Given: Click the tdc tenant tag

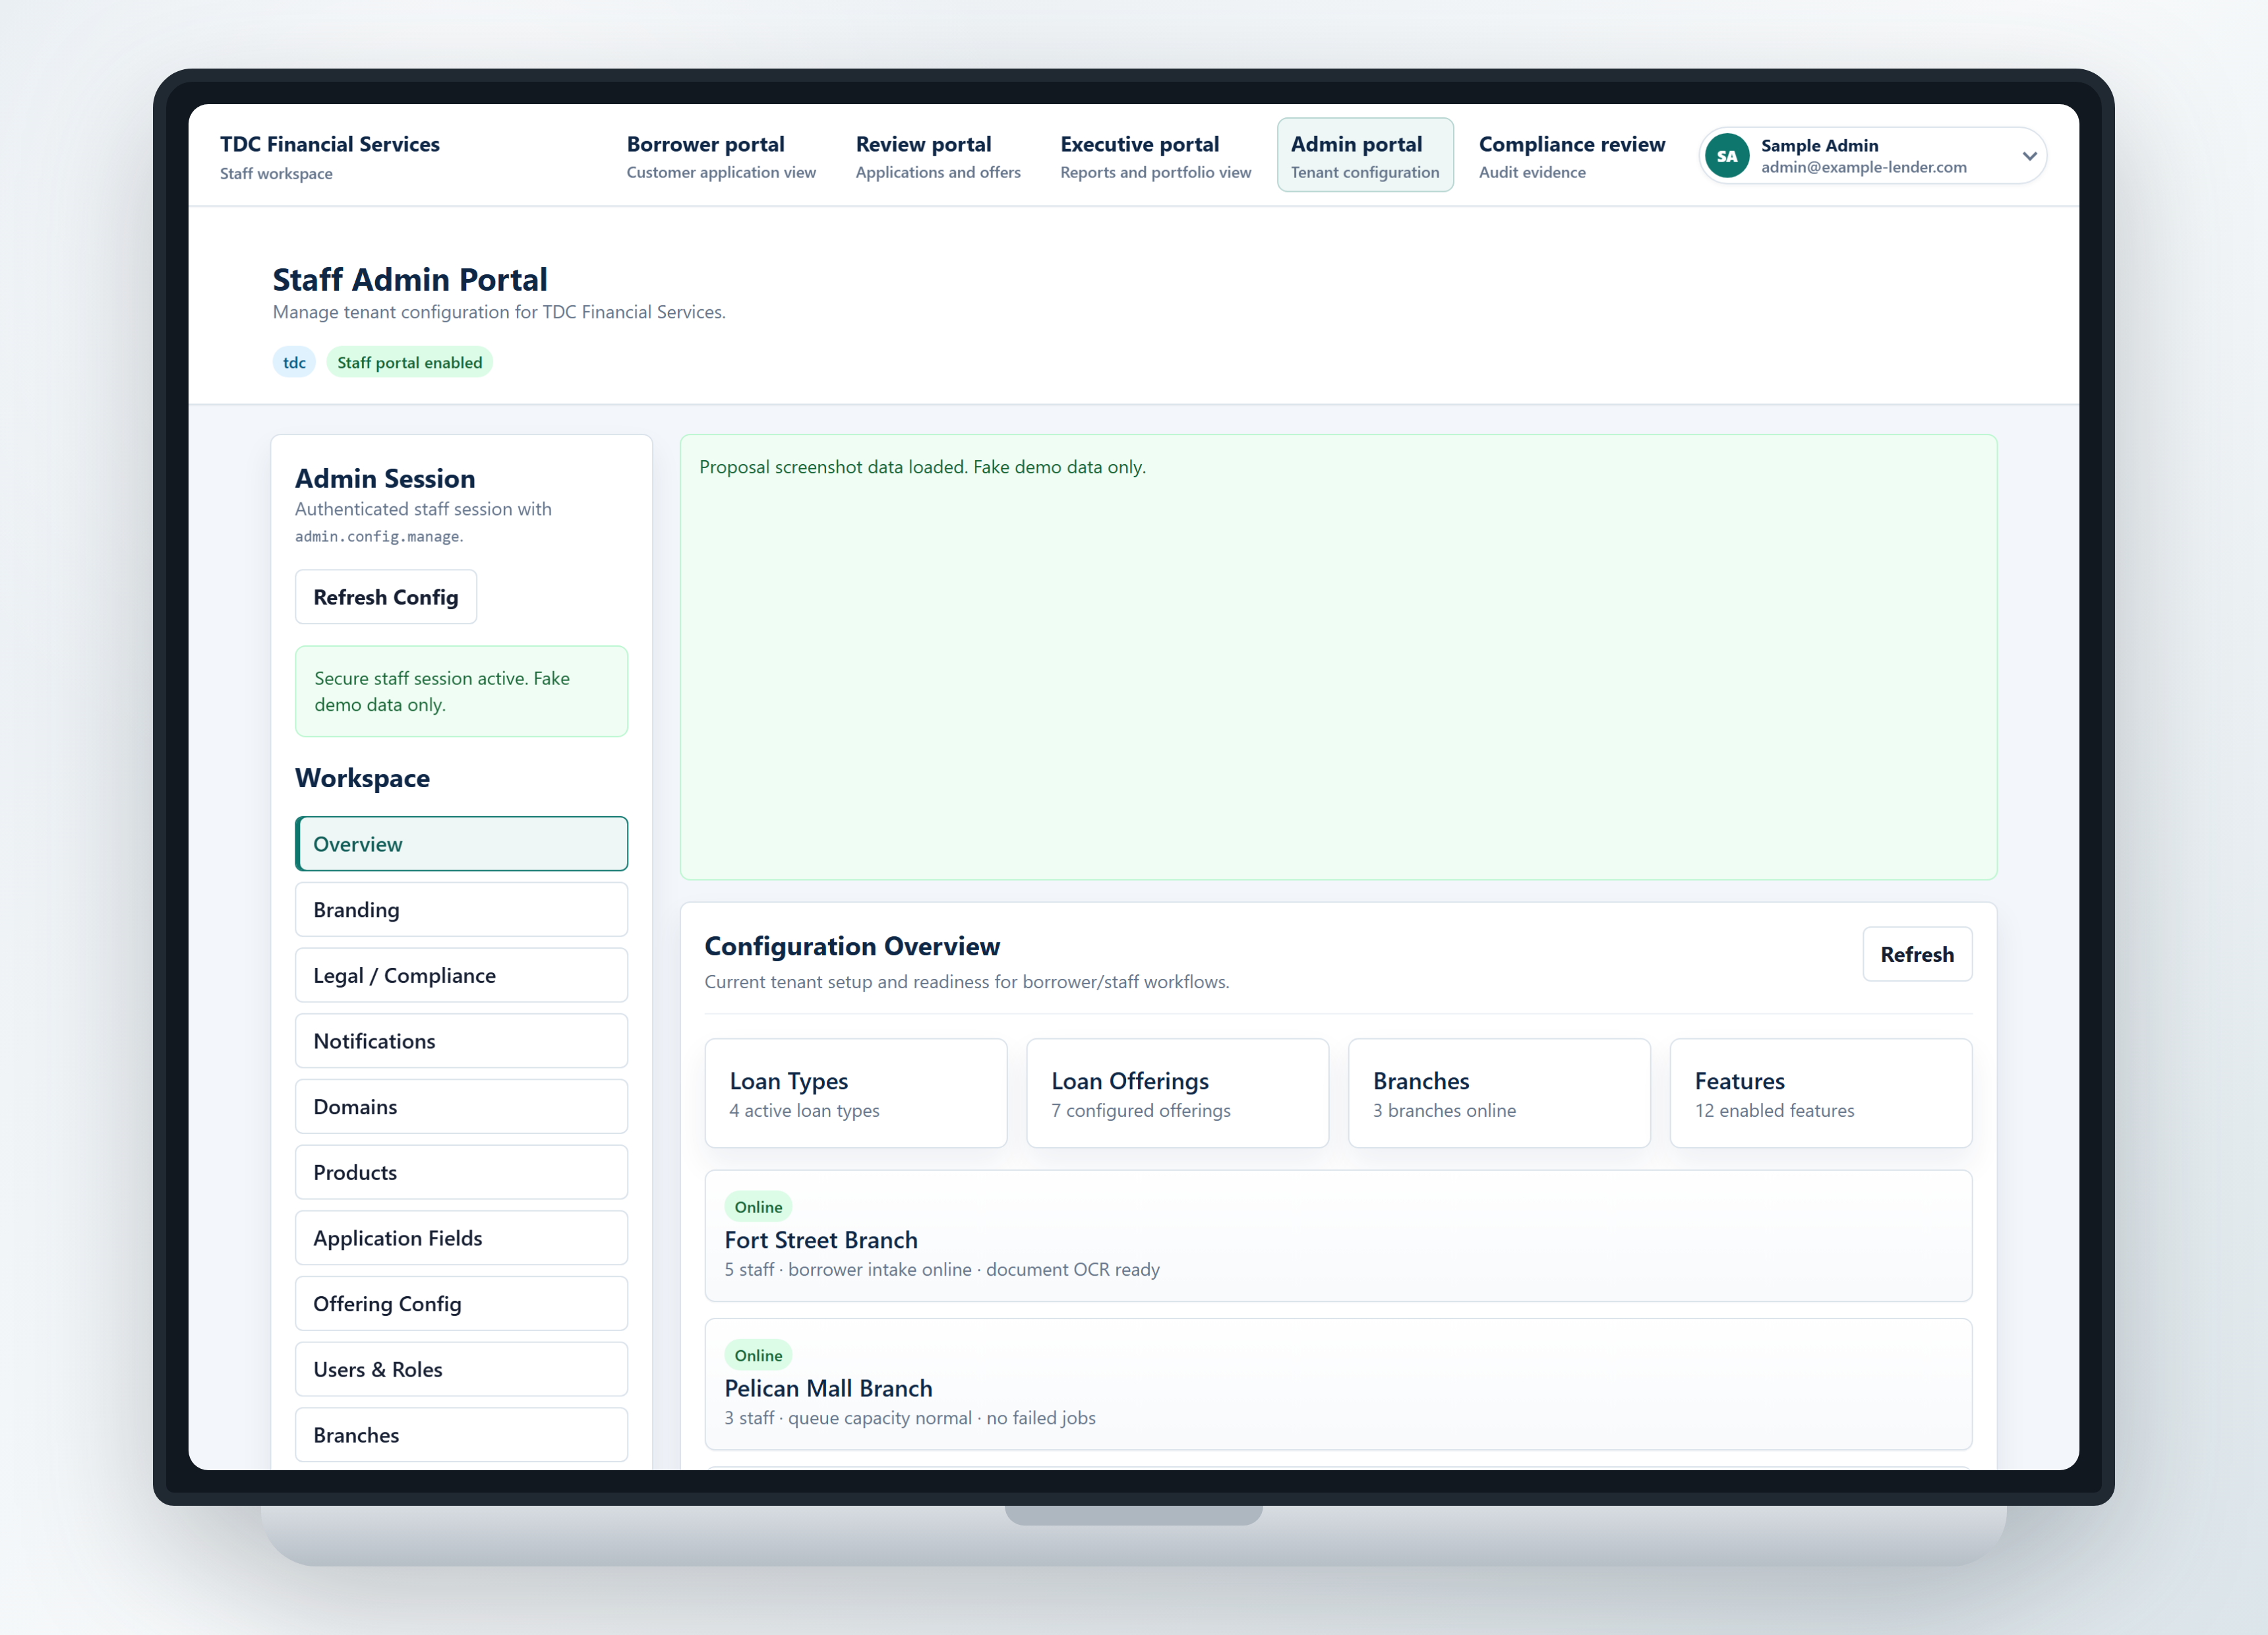Looking at the screenshot, I should click(x=294, y=362).
